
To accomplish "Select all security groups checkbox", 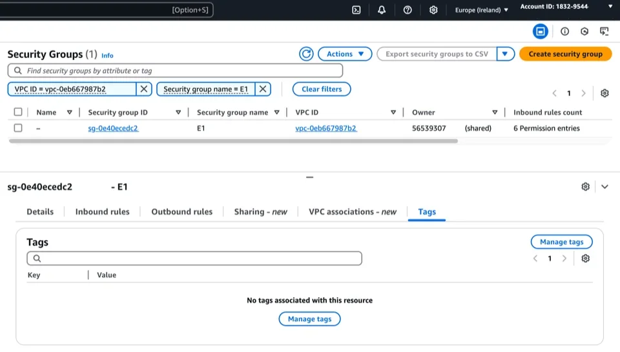I will (x=18, y=112).
